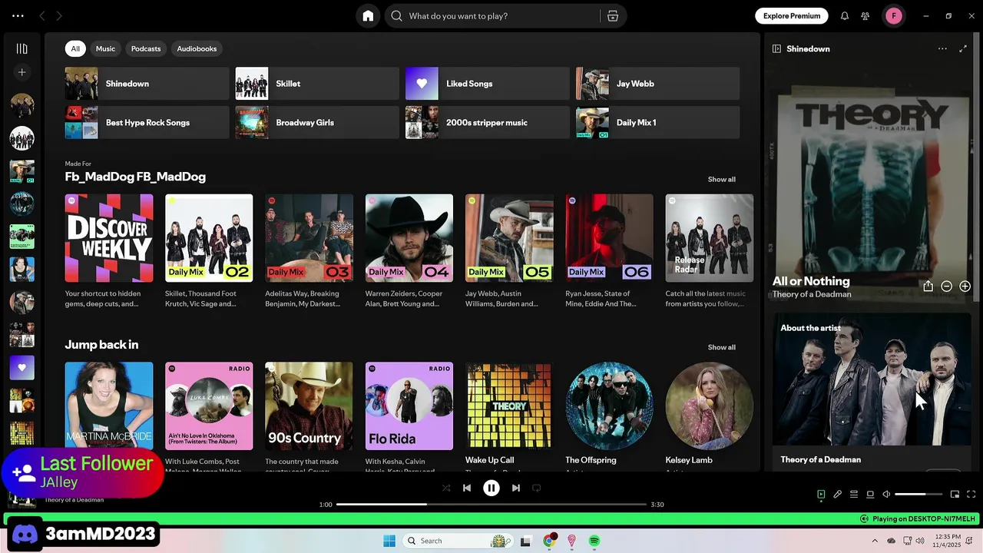Click the search input field

492,16
